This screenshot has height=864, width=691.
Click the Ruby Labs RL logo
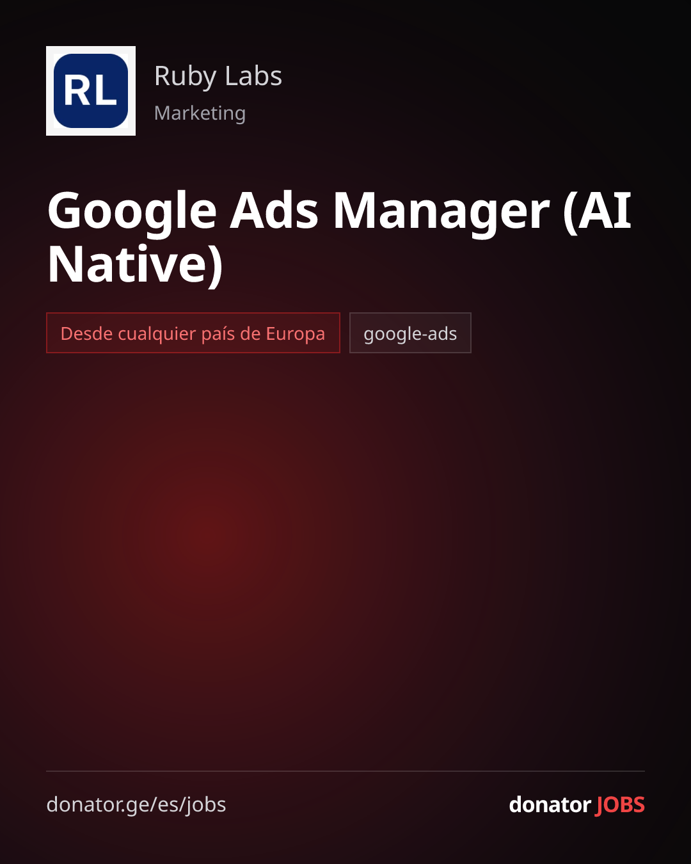coord(91,91)
